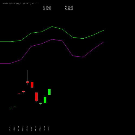
Task: Select the 26 Dec date label
Action: point(10,129)
